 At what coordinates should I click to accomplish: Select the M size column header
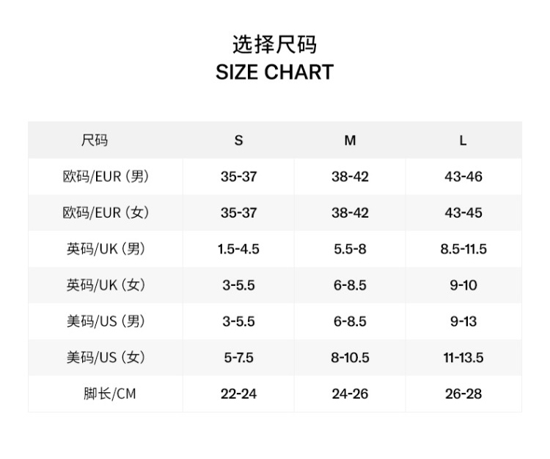[x=350, y=140]
